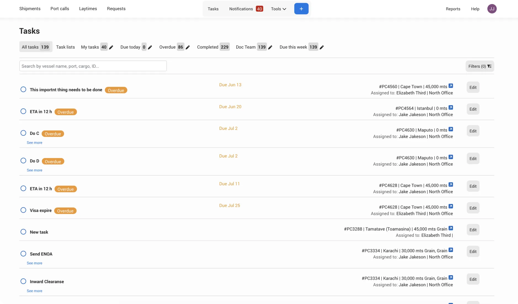
Task: Click pencil icon next to Doc Team
Action: tap(270, 47)
